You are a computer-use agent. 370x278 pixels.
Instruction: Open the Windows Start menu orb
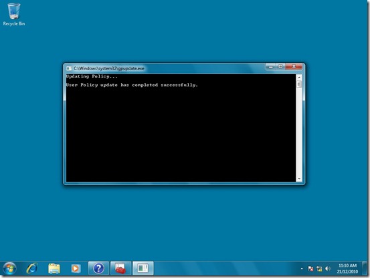9,269
